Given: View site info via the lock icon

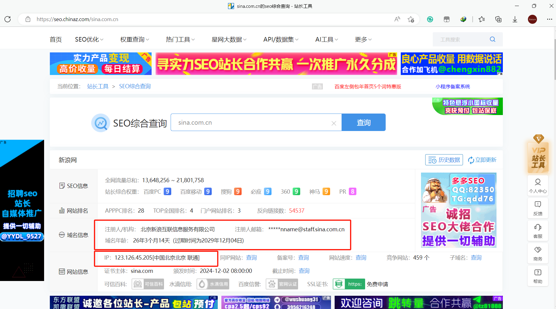Looking at the screenshot, I should pos(28,19).
